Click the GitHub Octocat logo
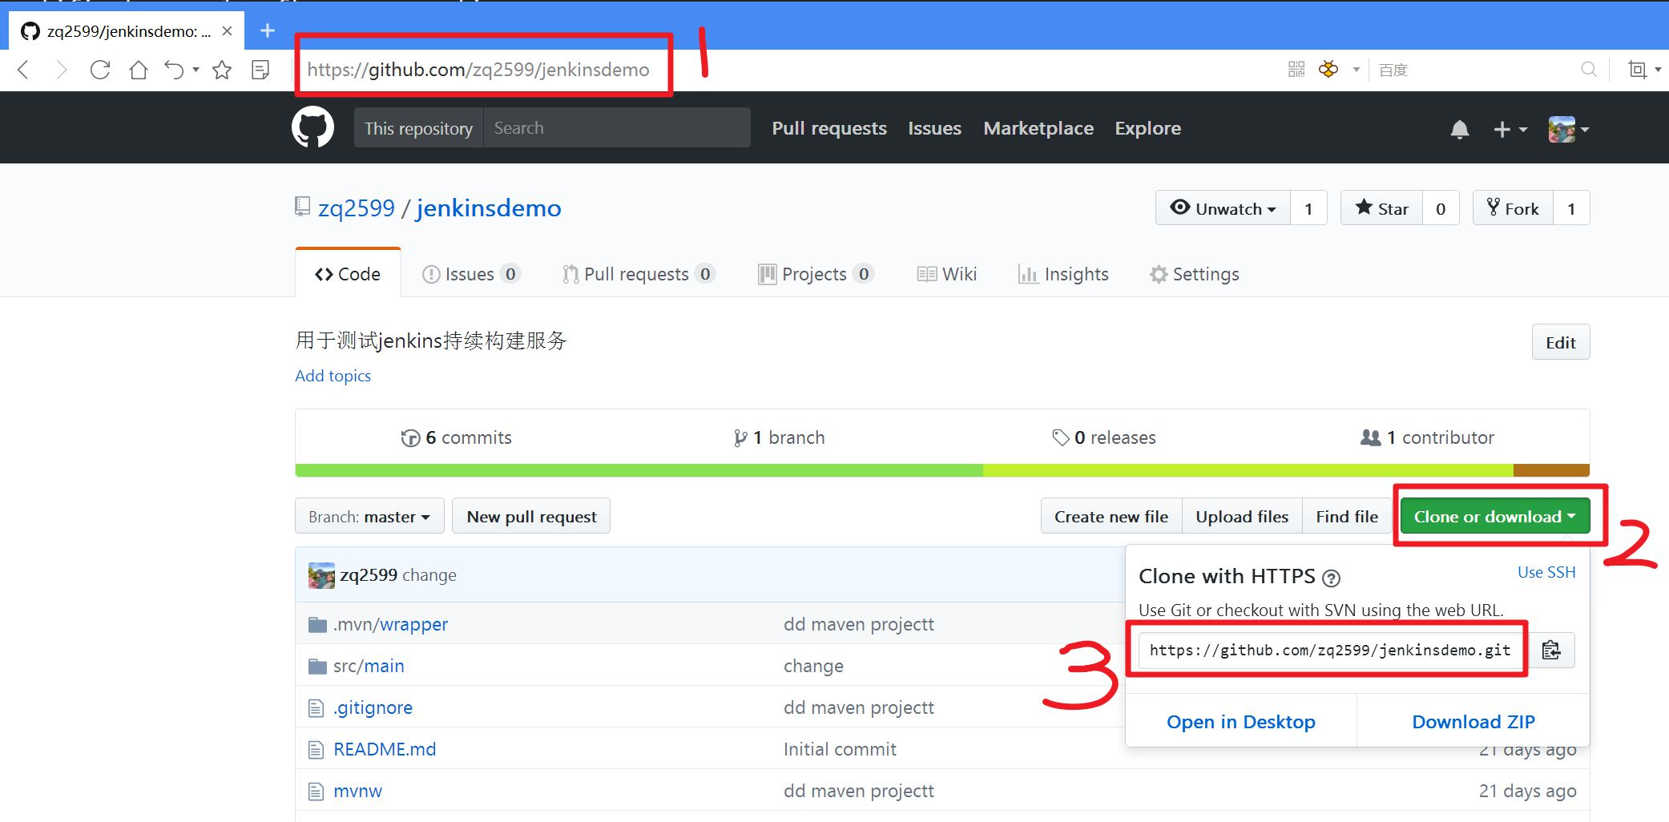The width and height of the screenshot is (1669, 822). tap(312, 127)
